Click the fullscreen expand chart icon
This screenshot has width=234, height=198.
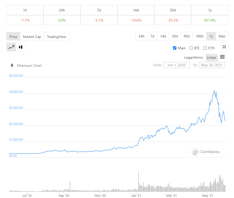click(224, 47)
